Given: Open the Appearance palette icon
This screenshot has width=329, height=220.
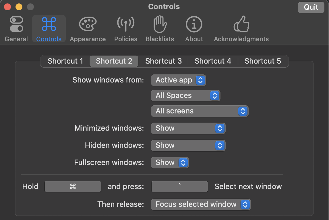Looking at the screenshot, I should click(88, 24).
